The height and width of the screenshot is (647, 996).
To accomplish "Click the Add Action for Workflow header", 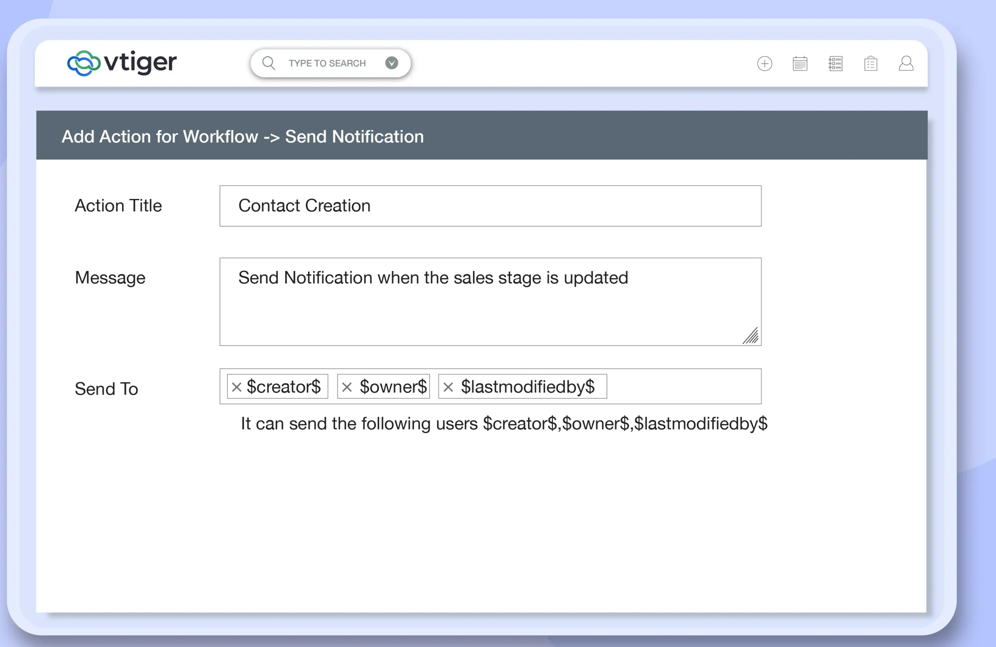I will [243, 137].
